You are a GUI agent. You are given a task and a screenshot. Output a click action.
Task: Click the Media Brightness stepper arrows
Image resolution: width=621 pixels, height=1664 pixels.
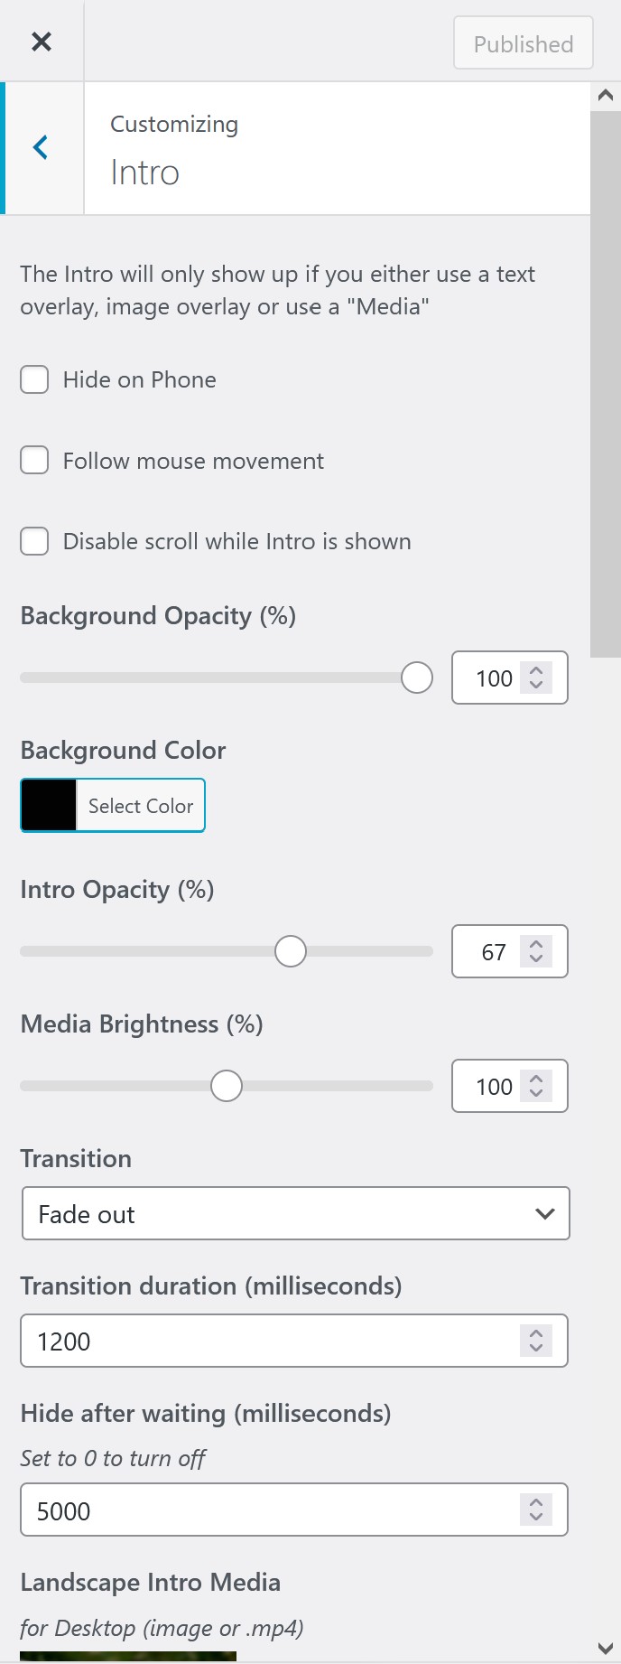(x=536, y=1086)
